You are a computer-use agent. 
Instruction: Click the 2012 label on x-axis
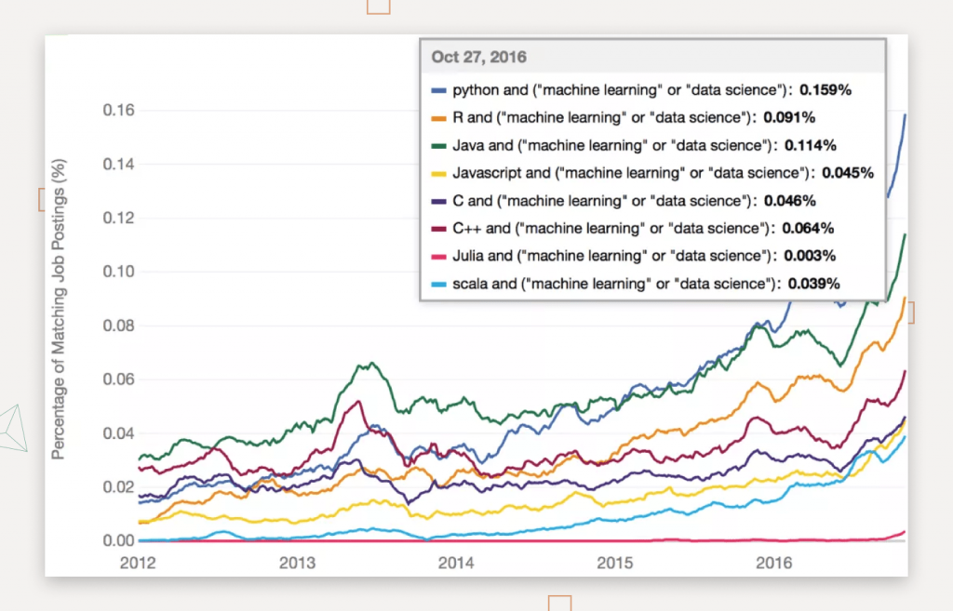138,563
